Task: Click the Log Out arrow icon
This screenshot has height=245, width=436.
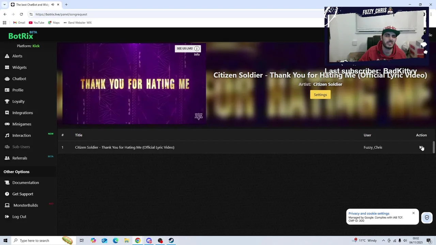Action: [x=7, y=216]
